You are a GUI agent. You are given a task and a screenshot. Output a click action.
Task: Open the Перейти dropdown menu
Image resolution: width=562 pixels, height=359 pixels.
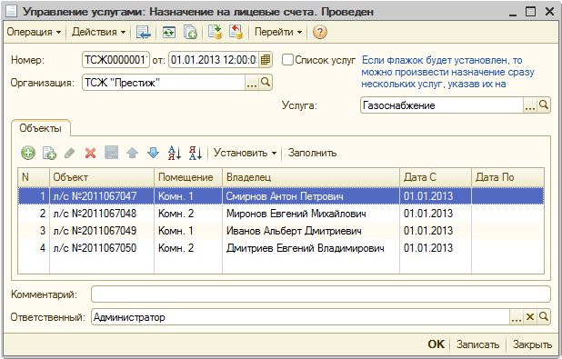pyautogui.click(x=278, y=32)
